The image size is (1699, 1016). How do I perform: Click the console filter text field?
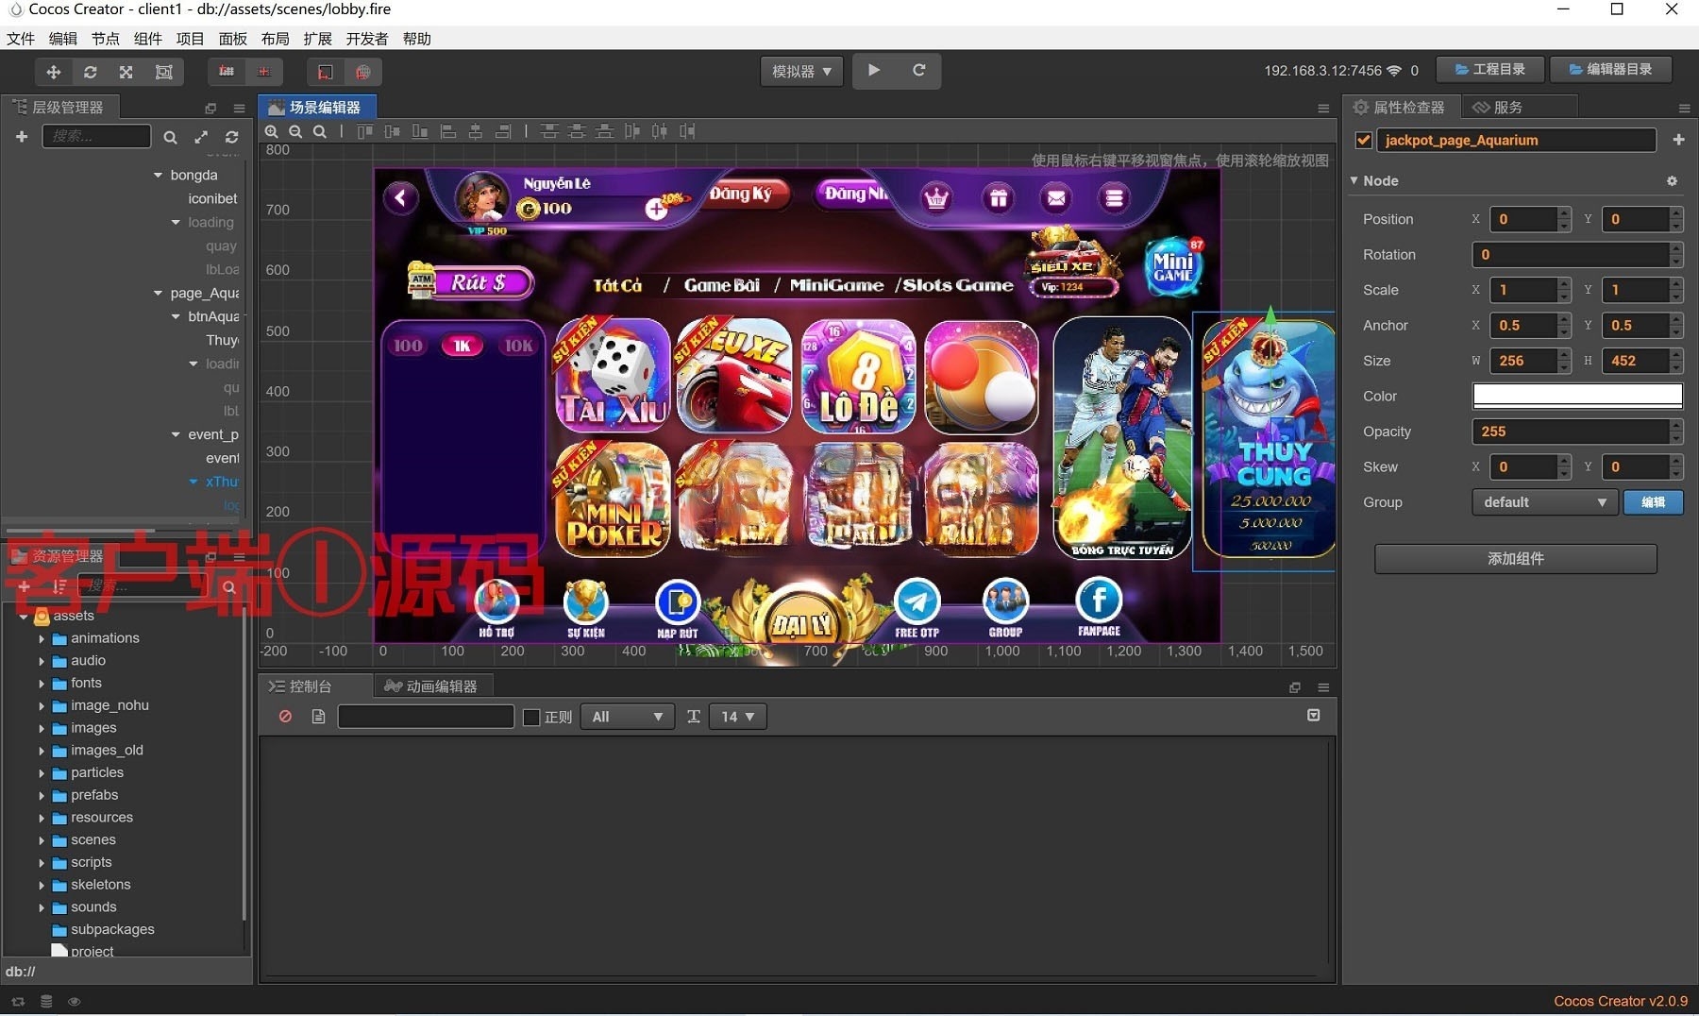[426, 717]
